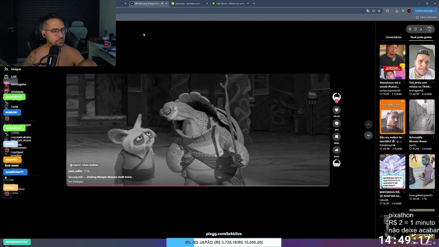This screenshot has height=247, width=439.
Task: Mute the Tai Lung tab audio icon
Action: (162, 3)
